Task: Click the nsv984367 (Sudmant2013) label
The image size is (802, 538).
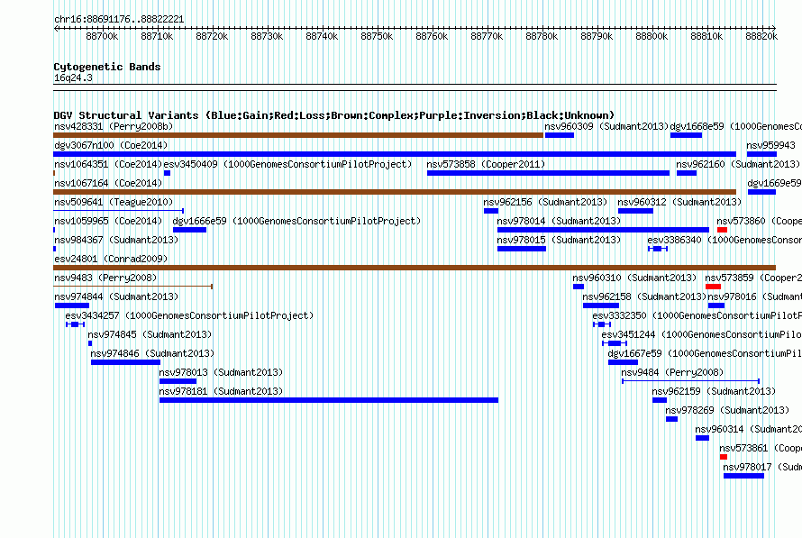Action: pyautogui.click(x=116, y=240)
